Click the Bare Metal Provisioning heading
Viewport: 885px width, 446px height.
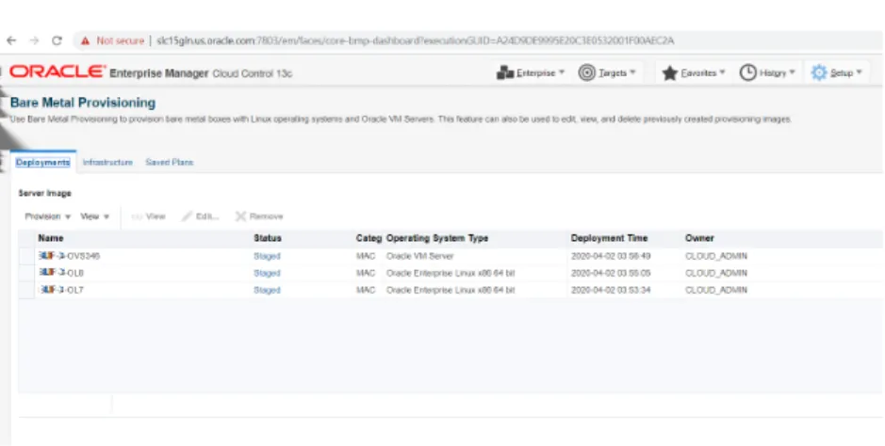pos(83,103)
